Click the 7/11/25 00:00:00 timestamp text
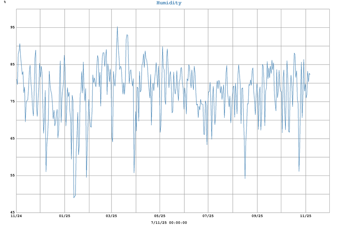 (x=169, y=222)
